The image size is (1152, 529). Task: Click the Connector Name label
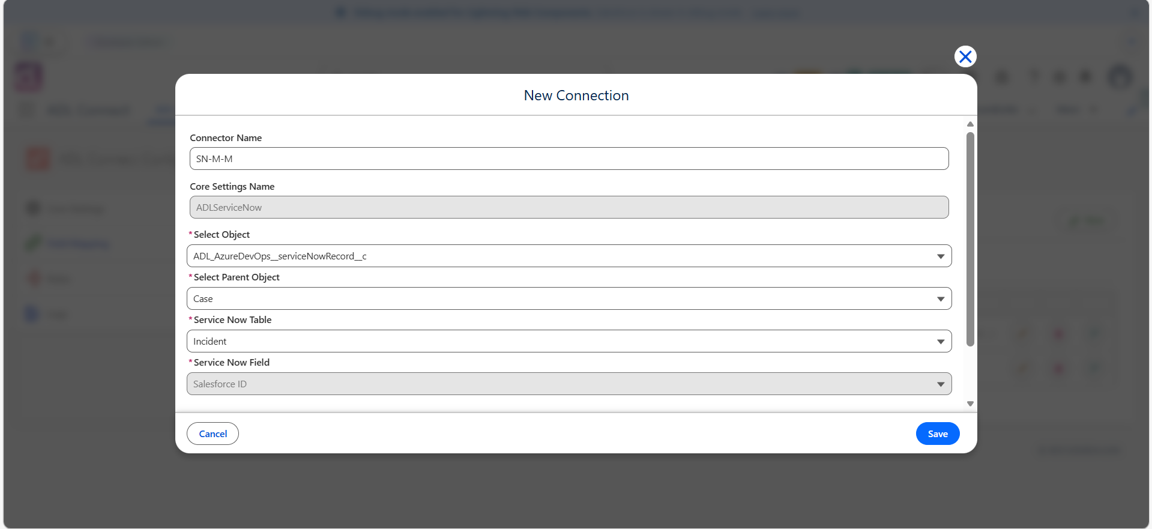[226, 138]
